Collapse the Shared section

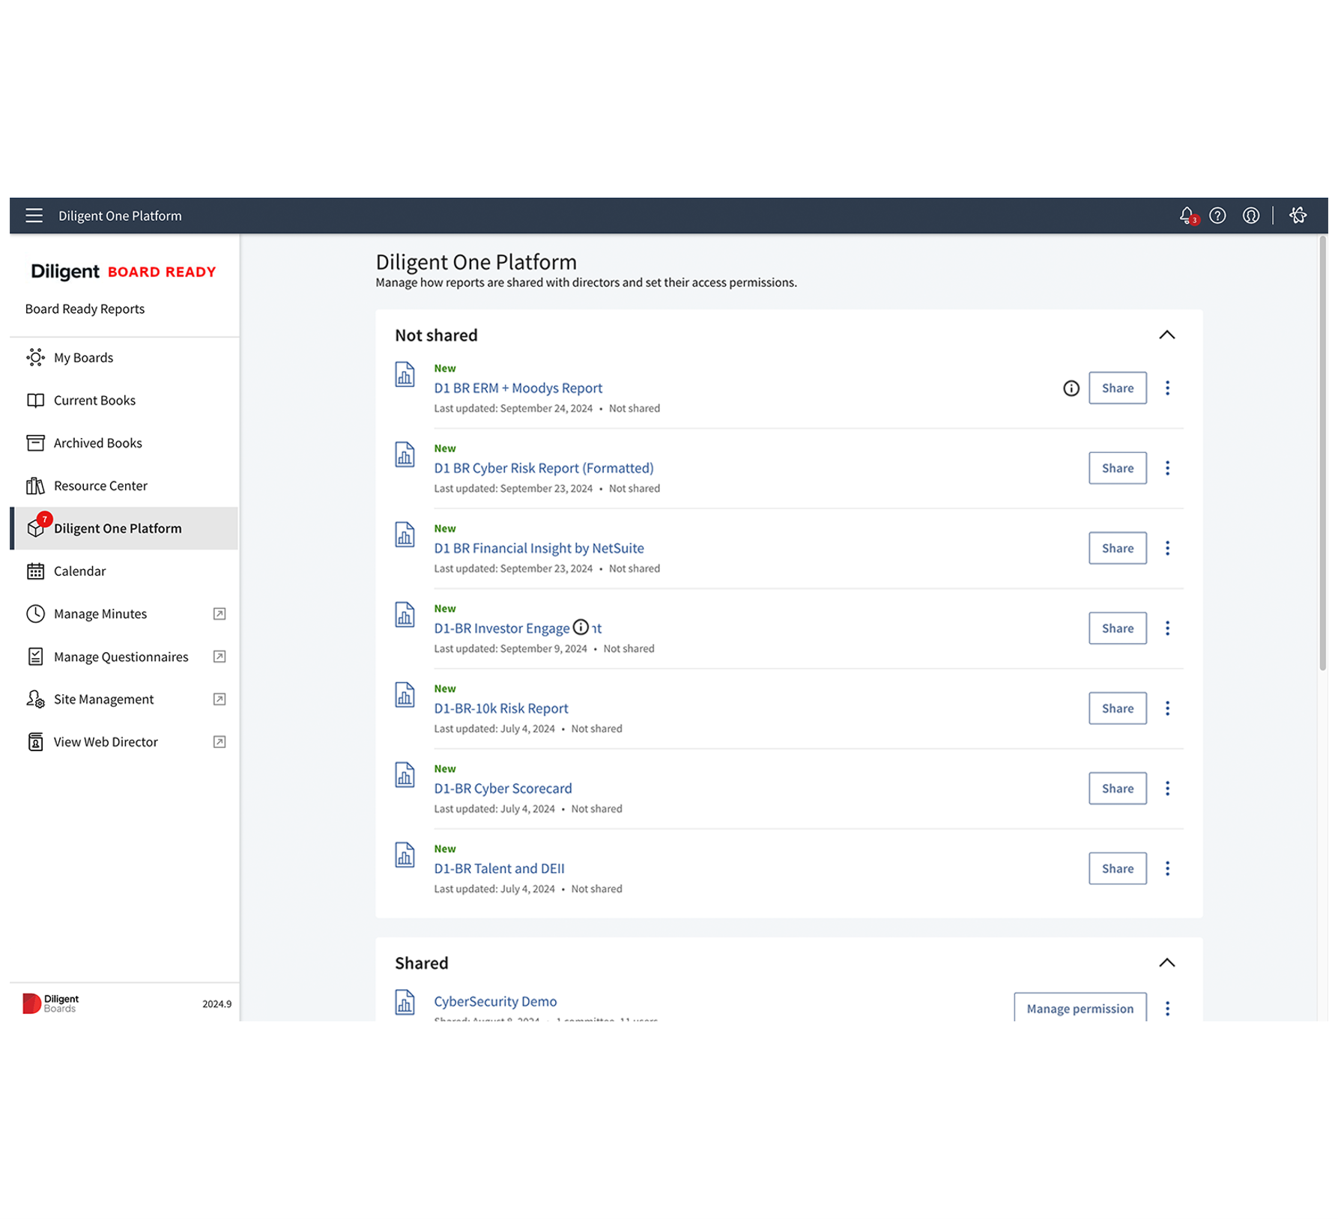pos(1167,963)
